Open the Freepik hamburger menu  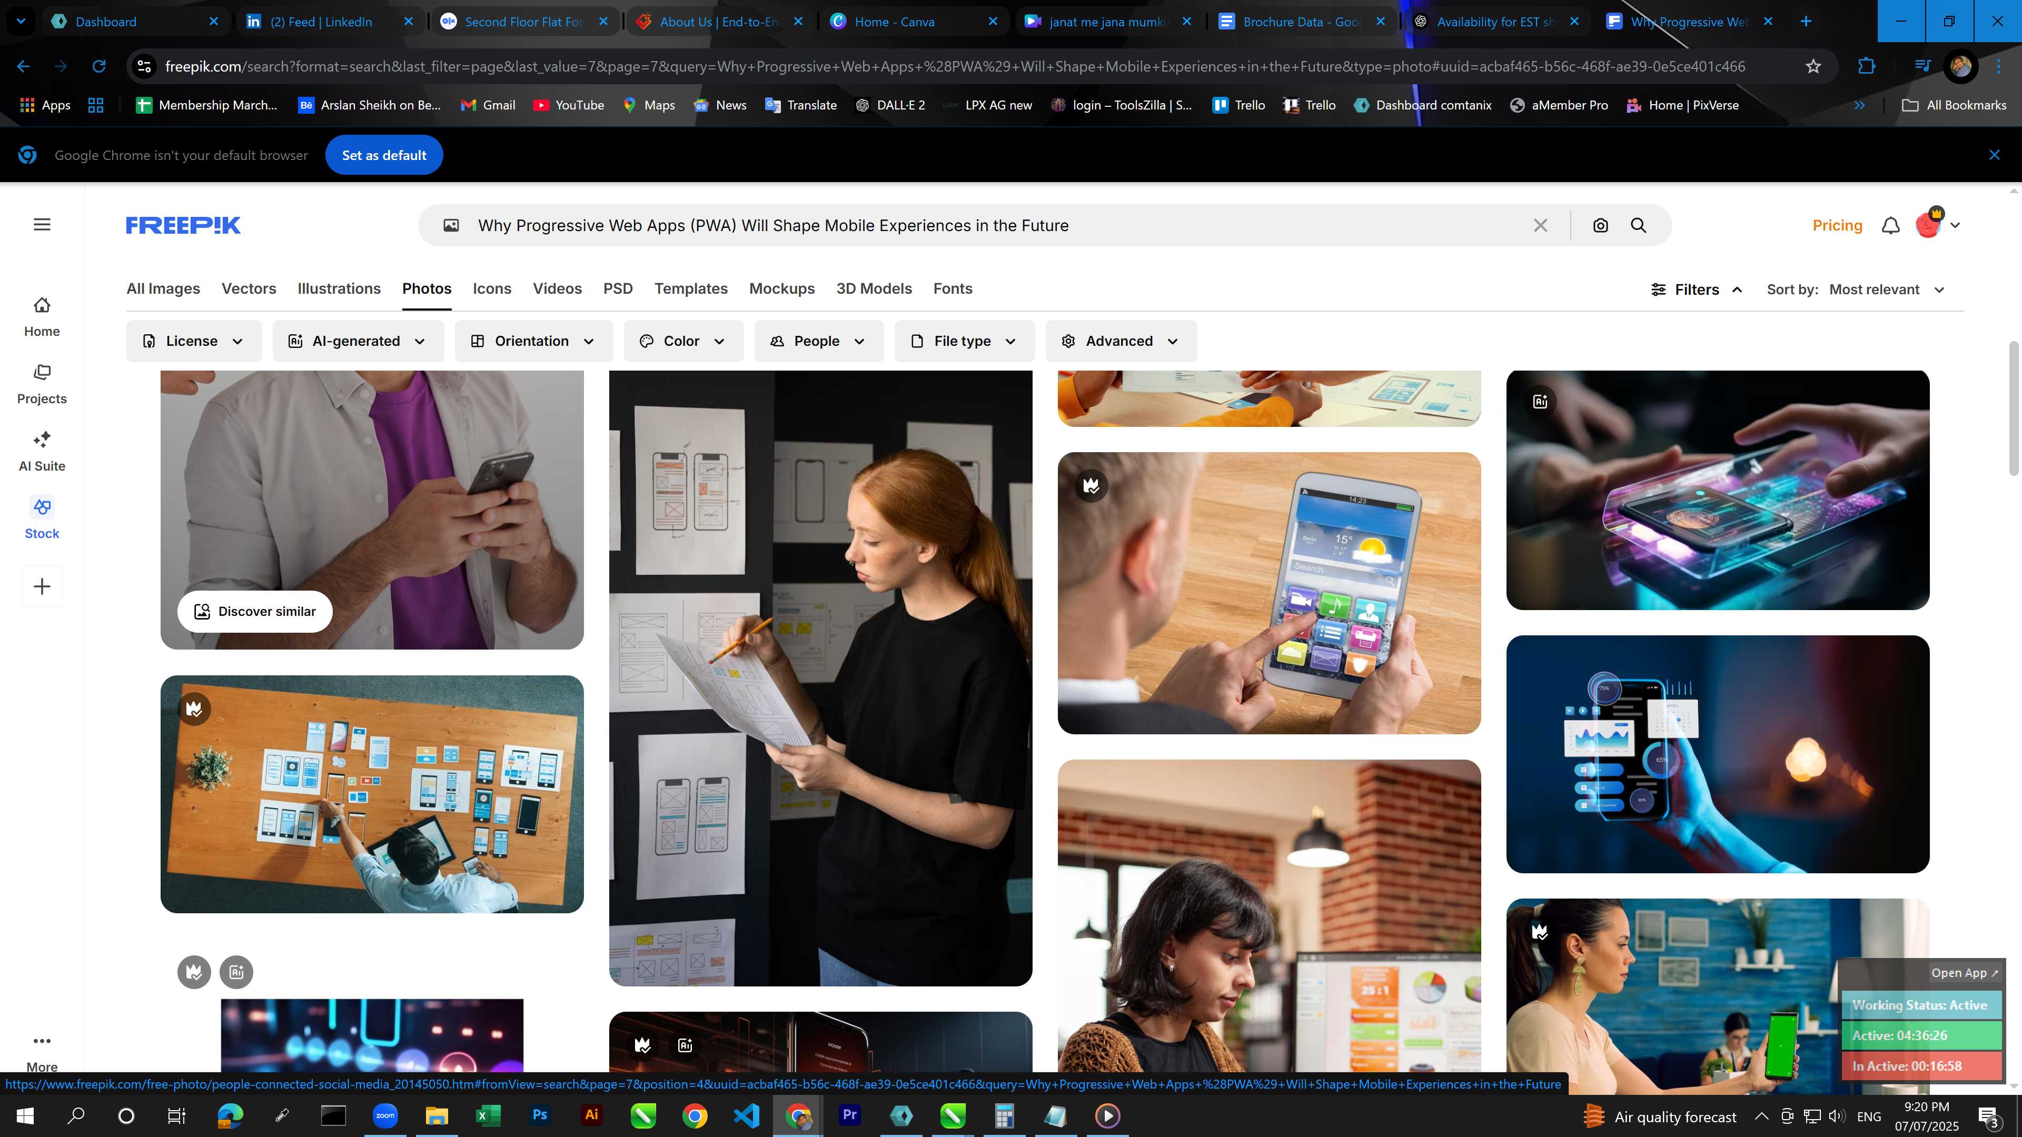pyautogui.click(x=42, y=224)
